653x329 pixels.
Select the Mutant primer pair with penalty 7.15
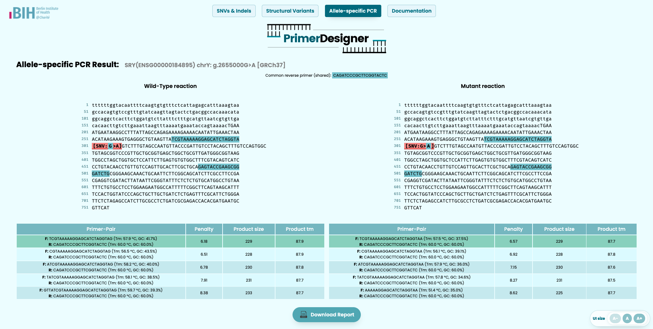click(x=483, y=267)
